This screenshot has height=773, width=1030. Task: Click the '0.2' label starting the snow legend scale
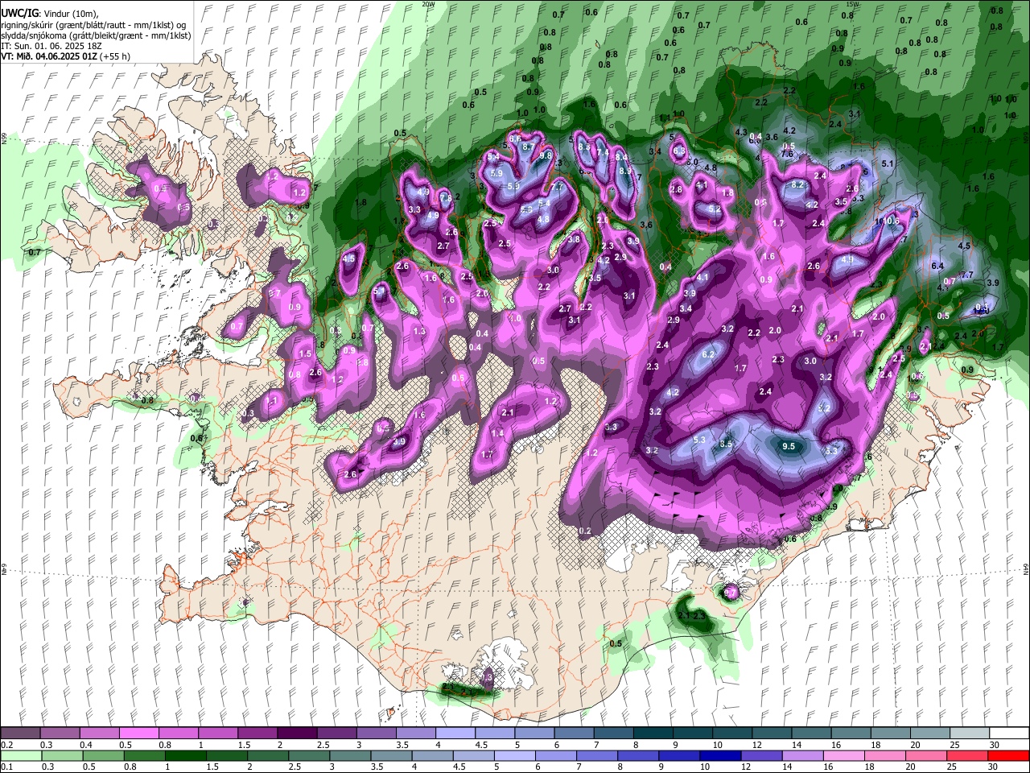click(x=7, y=745)
